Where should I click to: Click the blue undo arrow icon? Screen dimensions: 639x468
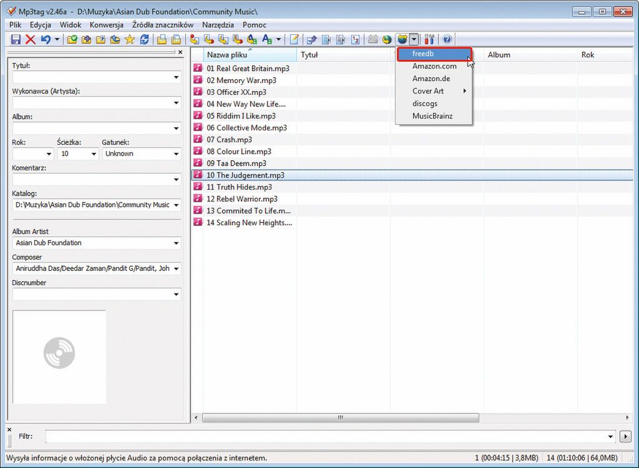46,39
